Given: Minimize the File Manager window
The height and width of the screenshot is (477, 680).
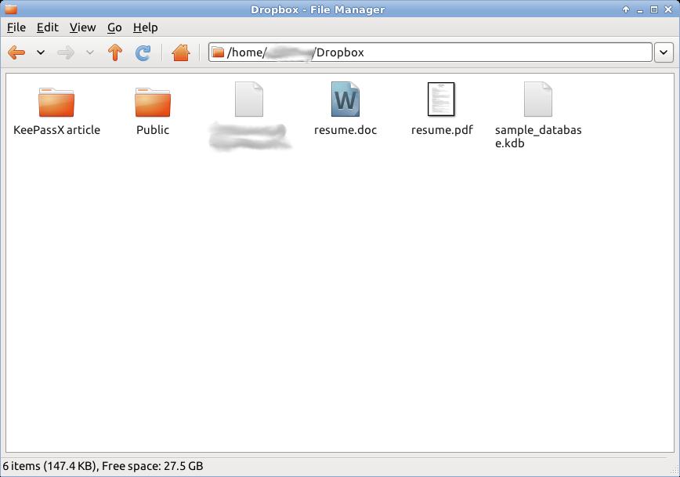Looking at the screenshot, I should point(640,10).
